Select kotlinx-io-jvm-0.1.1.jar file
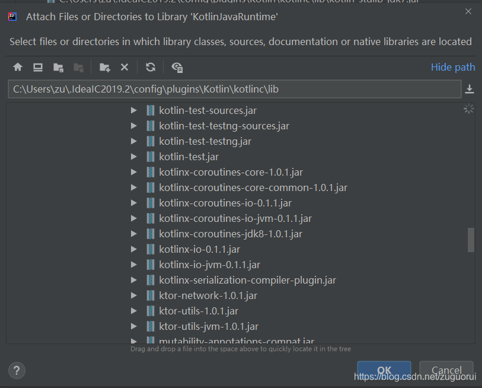Viewport: 482px width, 388px height. (x=210, y=265)
